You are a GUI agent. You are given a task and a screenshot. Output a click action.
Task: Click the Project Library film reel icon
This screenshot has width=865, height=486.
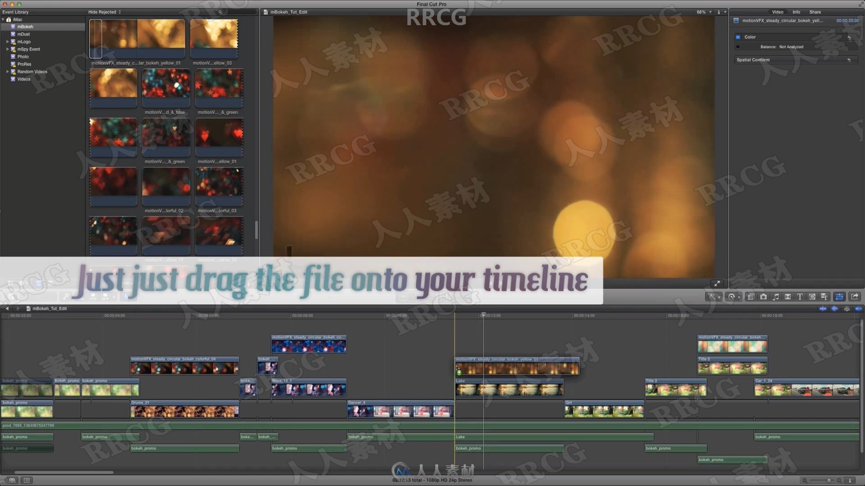[x=12, y=480]
